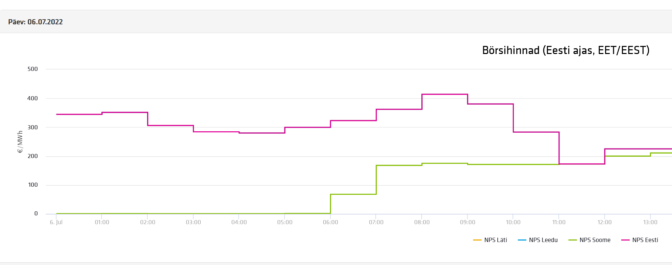Select the 12:00 x-axis time label

[604, 222]
